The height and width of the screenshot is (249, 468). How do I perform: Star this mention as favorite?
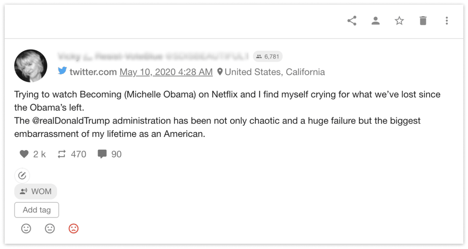tap(399, 21)
